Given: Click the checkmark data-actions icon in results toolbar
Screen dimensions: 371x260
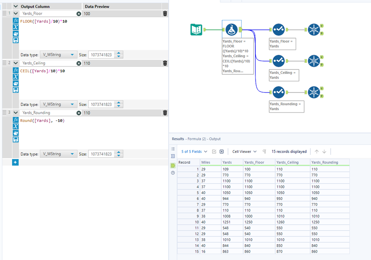Looking at the screenshot, I should click(x=214, y=152).
